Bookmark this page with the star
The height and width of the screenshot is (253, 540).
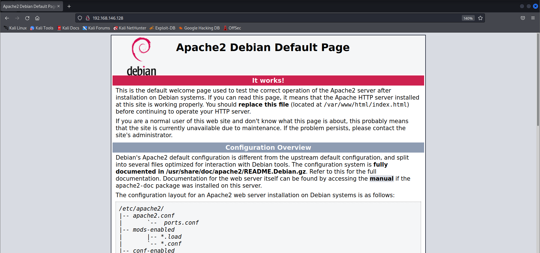480,18
